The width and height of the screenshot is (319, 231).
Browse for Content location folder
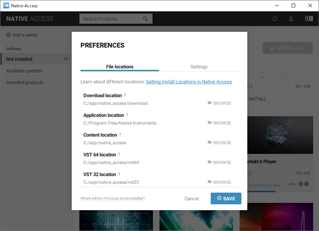click(x=219, y=143)
